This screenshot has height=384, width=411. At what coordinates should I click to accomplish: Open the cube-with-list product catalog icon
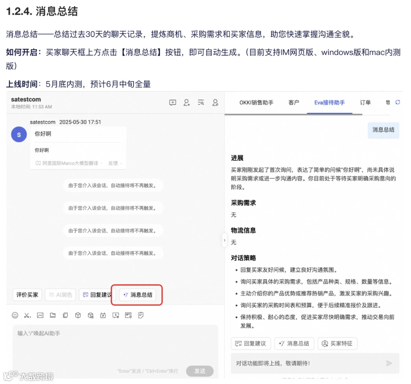pyautogui.click(x=91, y=315)
